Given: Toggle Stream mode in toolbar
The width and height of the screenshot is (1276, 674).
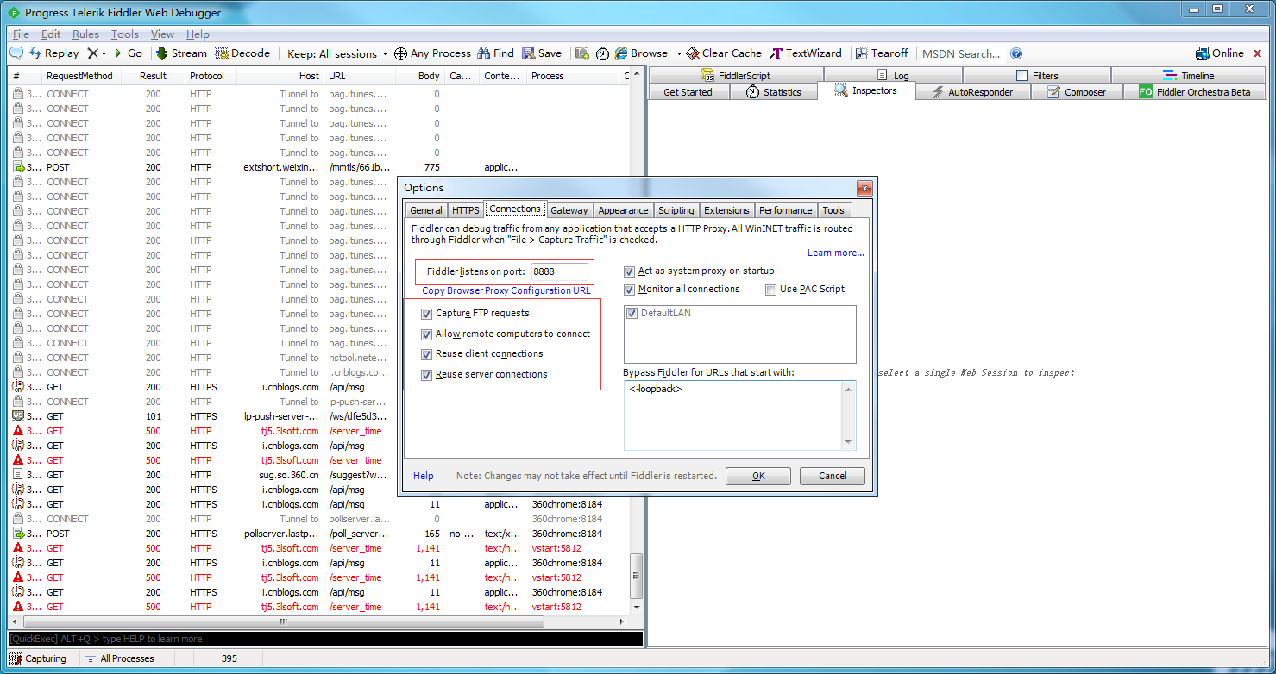Looking at the screenshot, I should 181,53.
